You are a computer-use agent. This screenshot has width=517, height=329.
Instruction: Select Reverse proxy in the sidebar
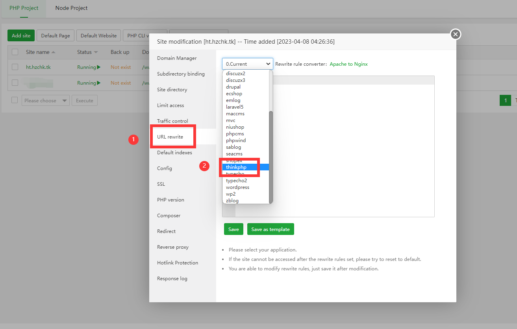pyautogui.click(x=172, y=247)
